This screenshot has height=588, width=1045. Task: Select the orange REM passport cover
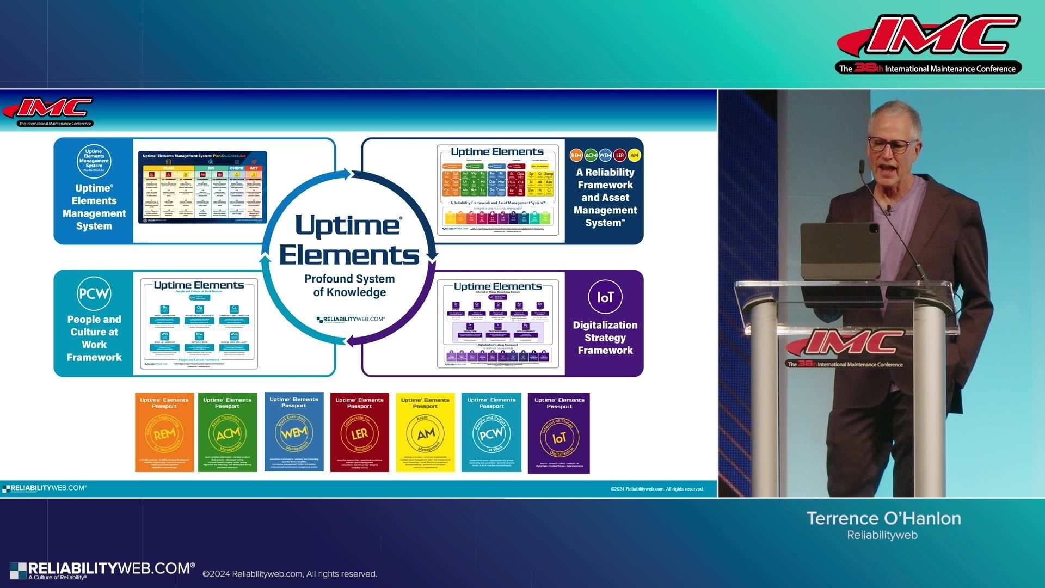click(x=164, y=433)
